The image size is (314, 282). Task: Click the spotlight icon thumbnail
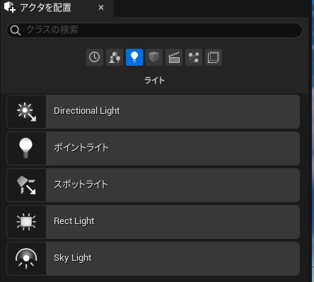(26, 185)
